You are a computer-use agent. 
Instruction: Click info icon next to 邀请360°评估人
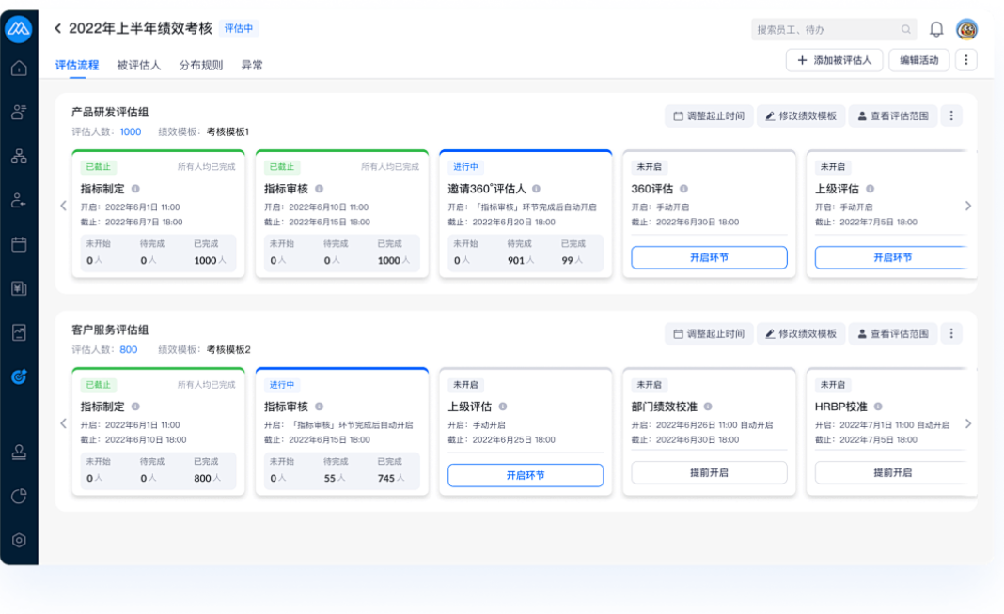pyautogui.click(x=537, y=189)
